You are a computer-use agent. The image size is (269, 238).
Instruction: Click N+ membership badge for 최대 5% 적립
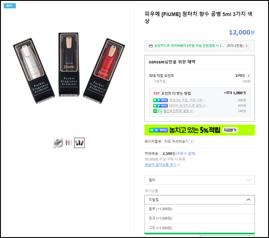pos(160,100)
